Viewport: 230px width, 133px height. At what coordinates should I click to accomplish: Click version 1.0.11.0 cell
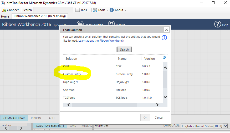click(147, 98)
